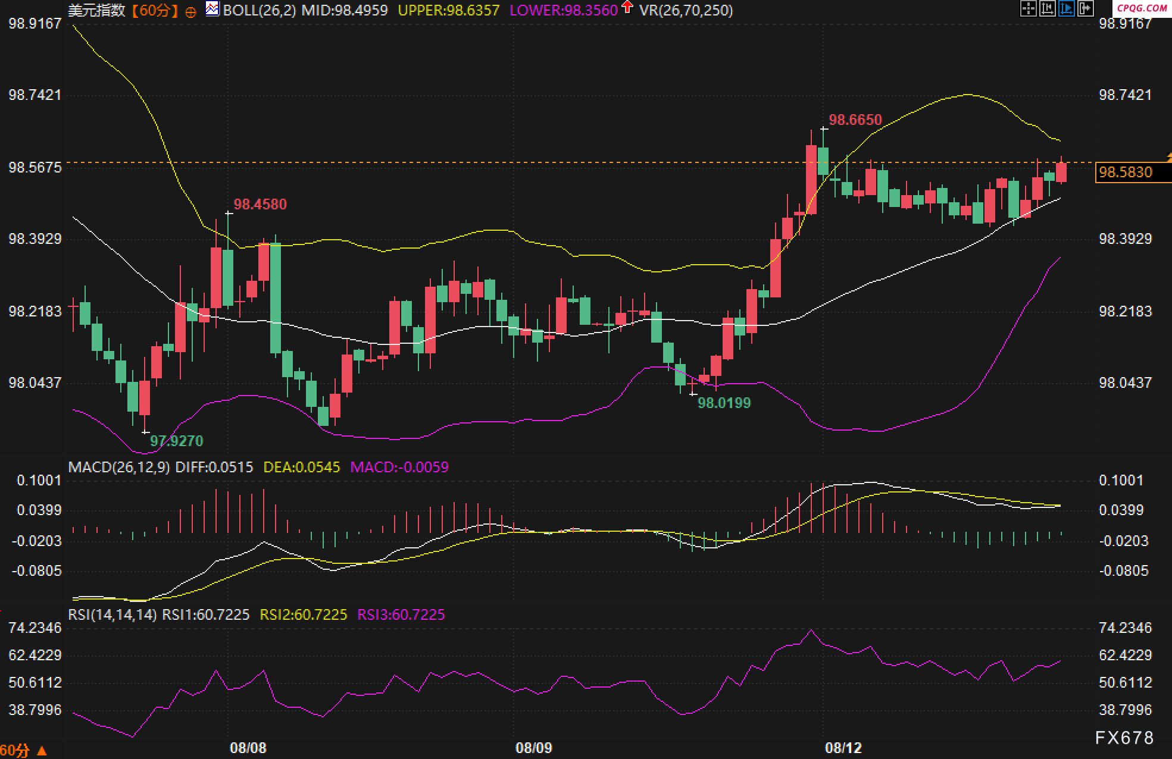Click the axis range measurement icon
This screenshot has height=759, width=1172.
1047,8
